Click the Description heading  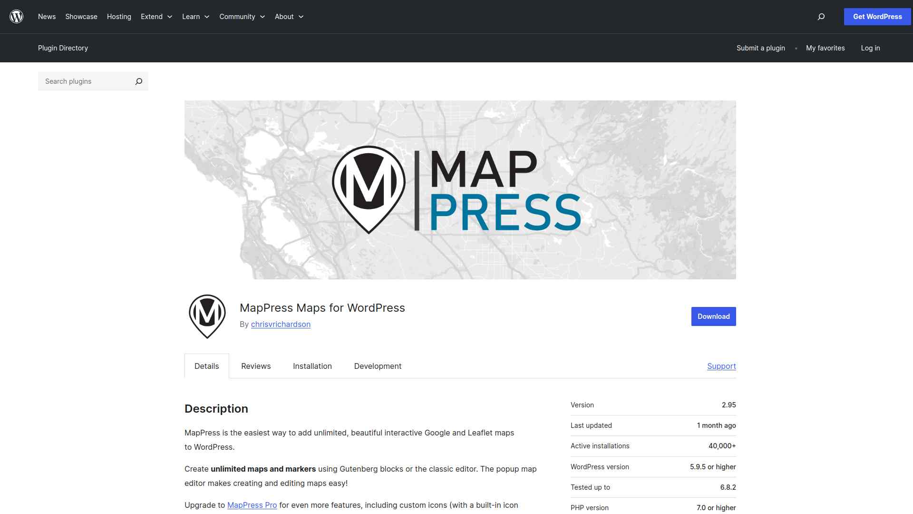pyautogui.click(x=216, y=409)
